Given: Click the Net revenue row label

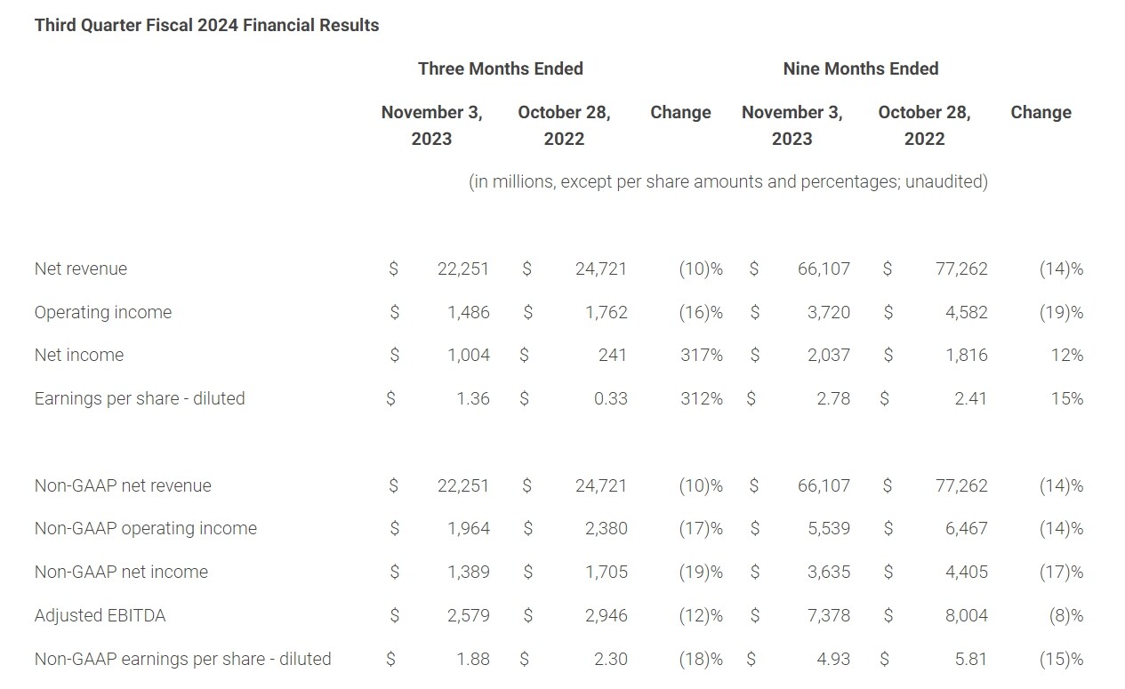Looking at the screenshot, I should point(81,268).
